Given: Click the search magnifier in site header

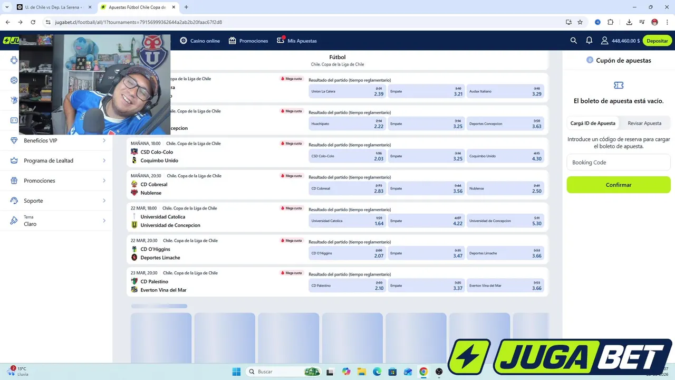Looking at the screenshot, I should pos(574,41).
